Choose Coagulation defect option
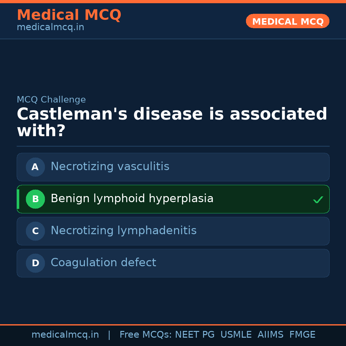346x346 pixels. click(103, 263)
